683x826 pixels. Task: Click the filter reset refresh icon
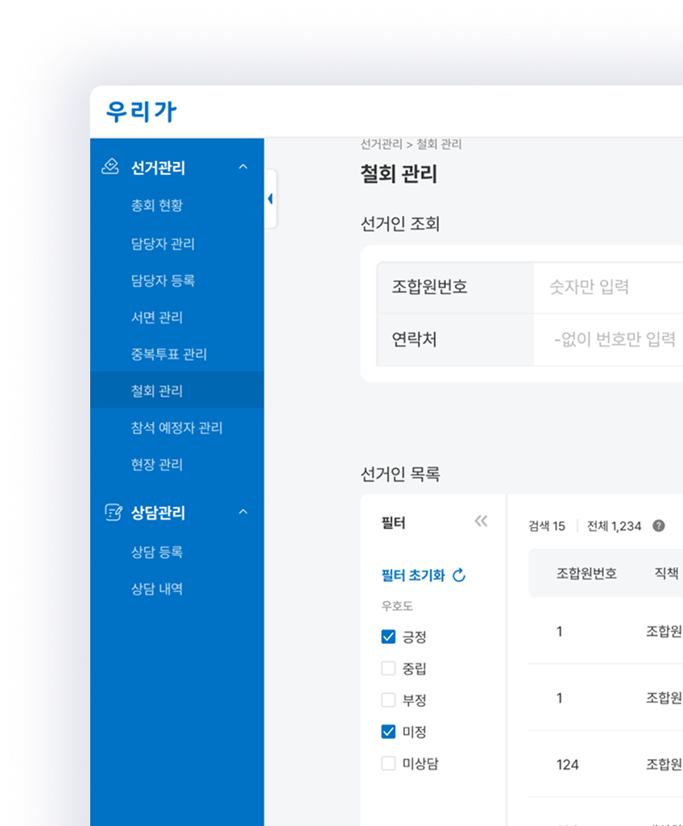click(459, 575)
